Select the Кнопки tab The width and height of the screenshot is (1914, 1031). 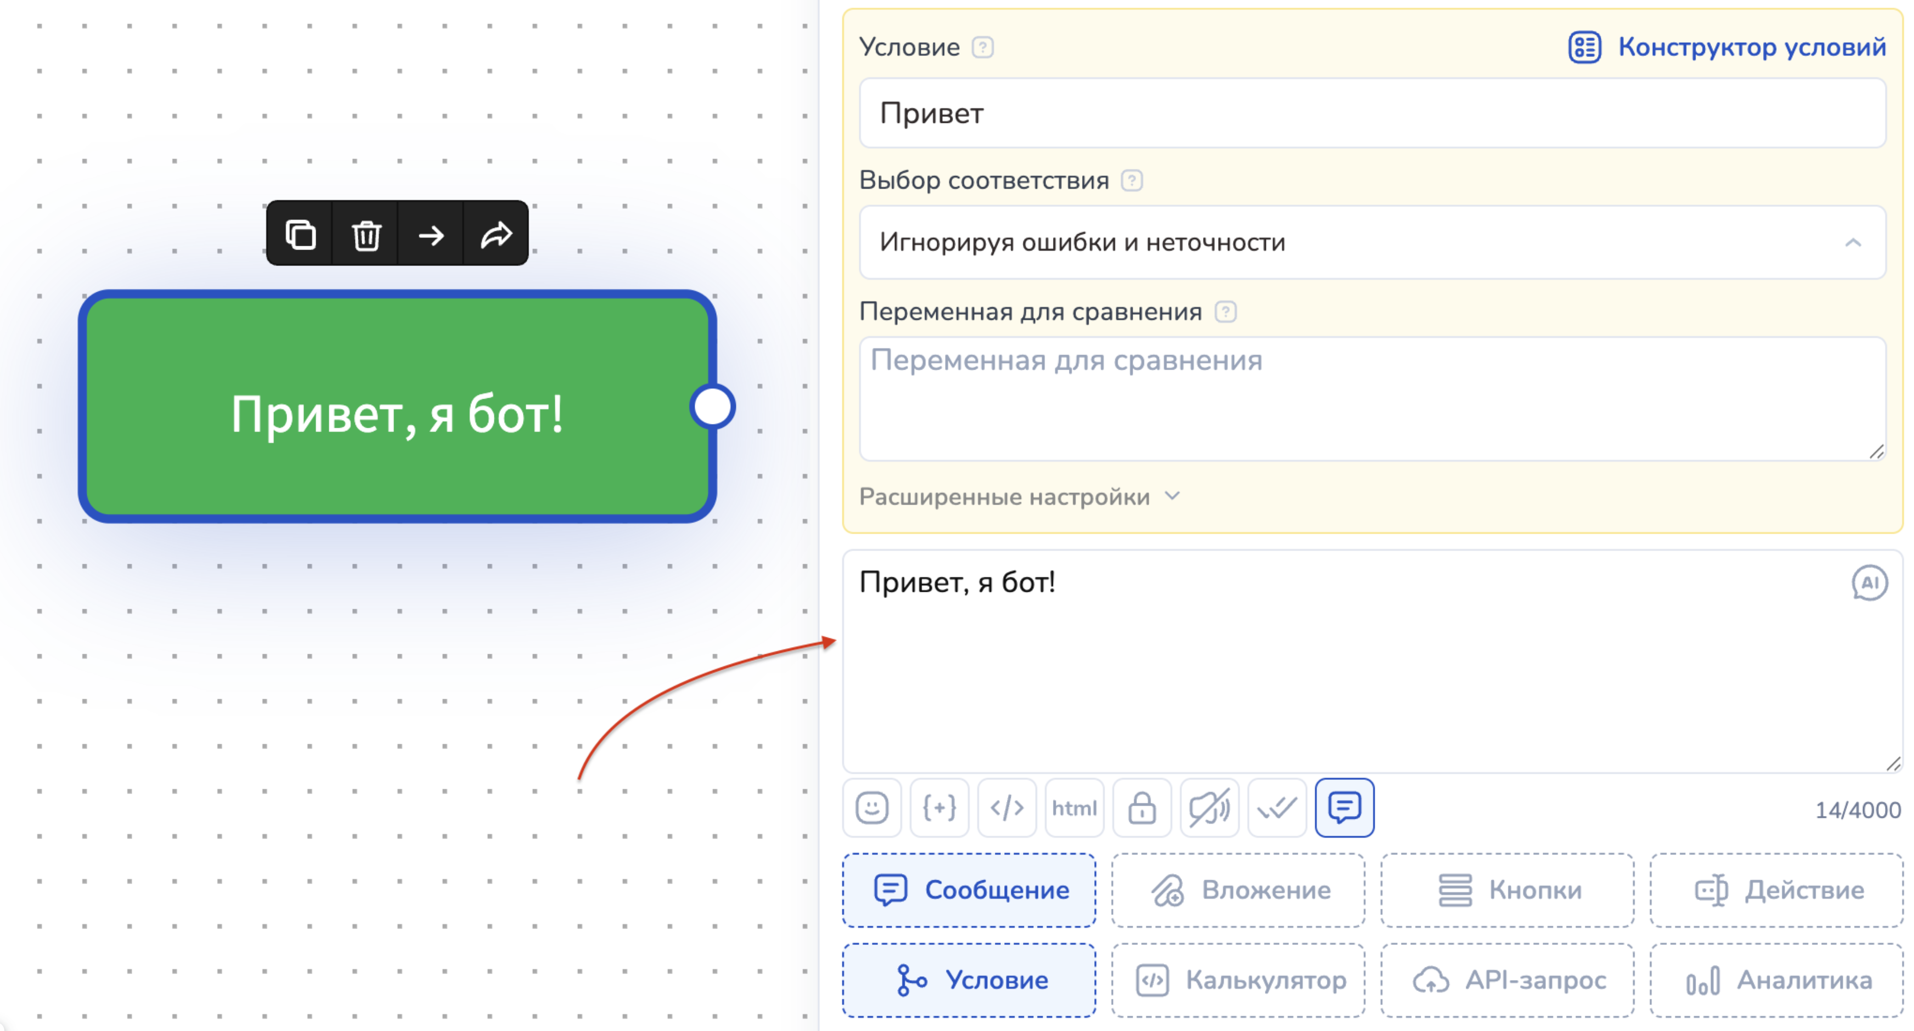coord(1507,889)
